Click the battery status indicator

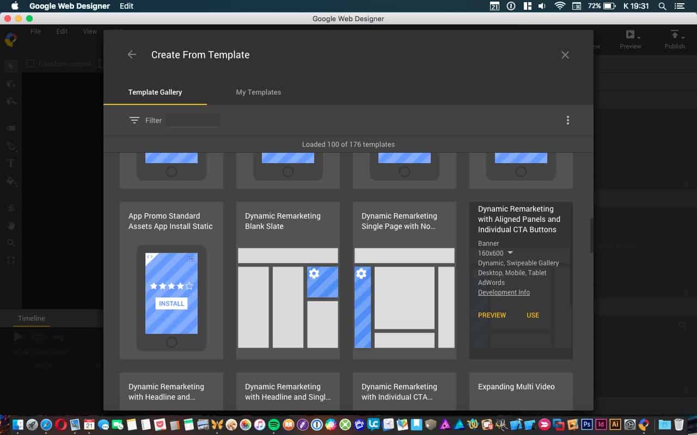coord(602,6)
